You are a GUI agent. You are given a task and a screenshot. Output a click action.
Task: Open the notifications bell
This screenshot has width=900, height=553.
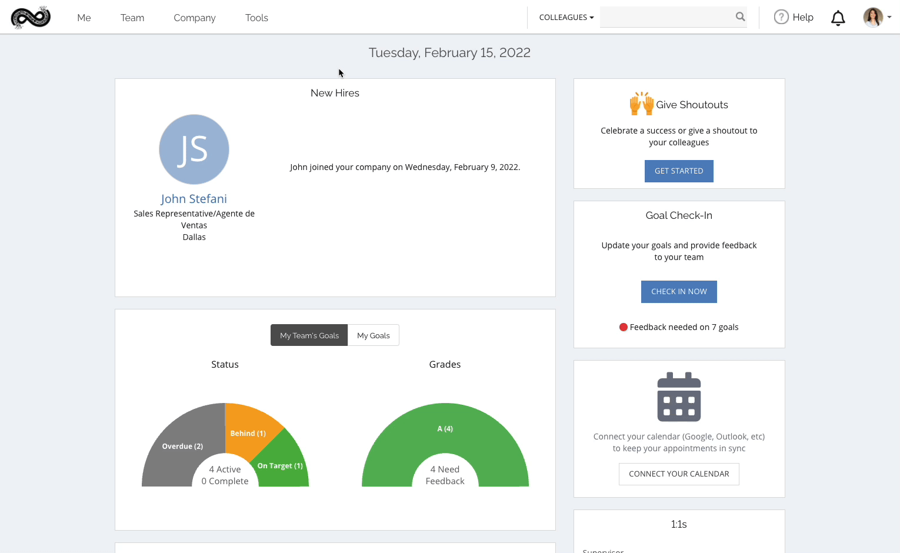[838, 18]
